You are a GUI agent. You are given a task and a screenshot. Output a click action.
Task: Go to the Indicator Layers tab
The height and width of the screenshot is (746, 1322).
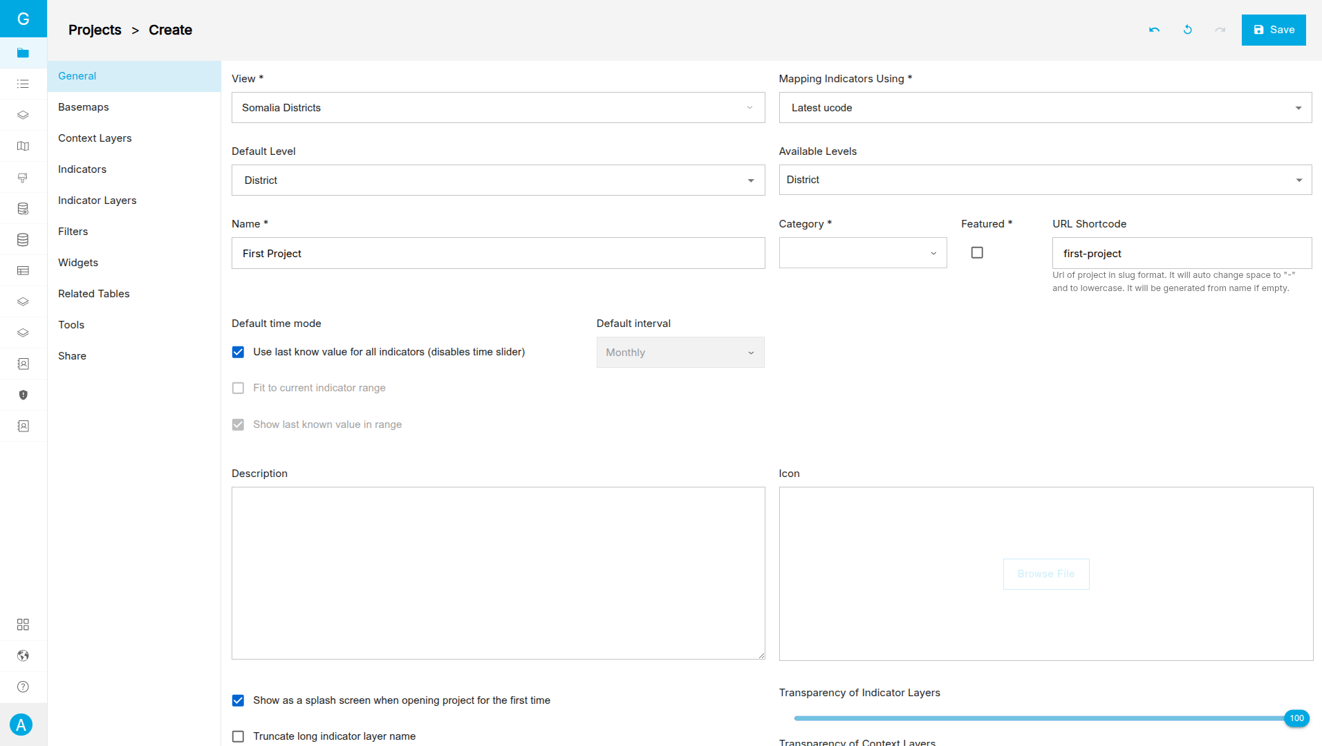tap(97, 201)
